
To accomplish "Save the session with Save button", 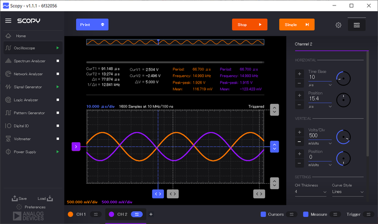I will 19,198.
